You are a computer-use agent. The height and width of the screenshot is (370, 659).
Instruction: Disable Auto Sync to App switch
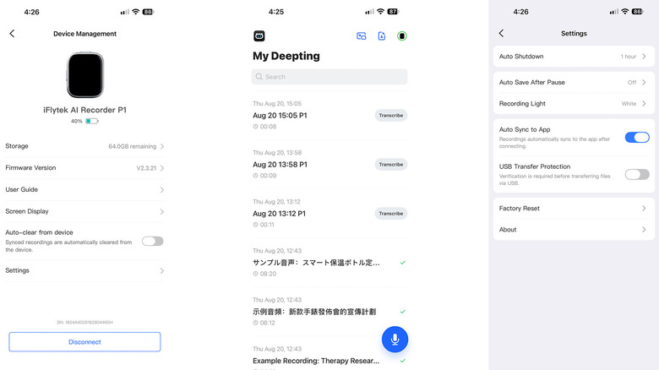[x=637, y=137]
